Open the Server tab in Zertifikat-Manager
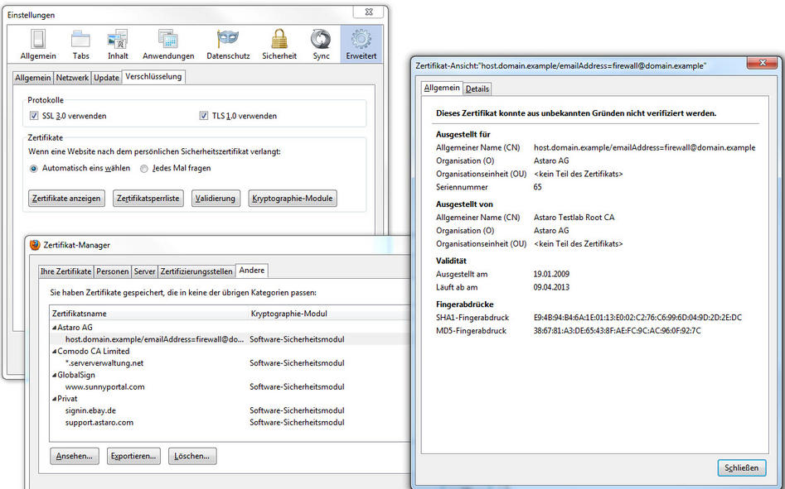Viewport: 785px width, 489px height. pyautogui.click(x=144, y=271)
